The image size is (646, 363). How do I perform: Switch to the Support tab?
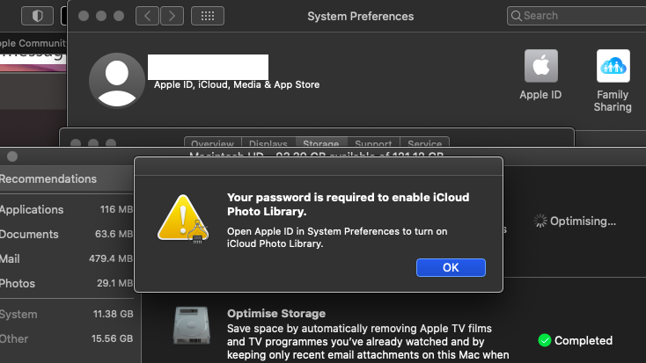click(373, 144)
